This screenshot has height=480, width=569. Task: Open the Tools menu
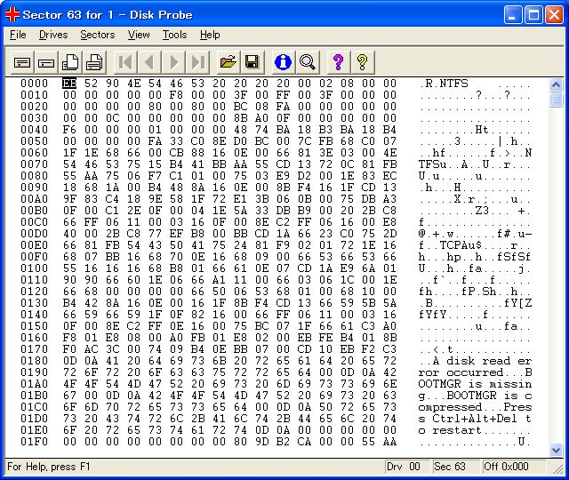coord(174,35)
